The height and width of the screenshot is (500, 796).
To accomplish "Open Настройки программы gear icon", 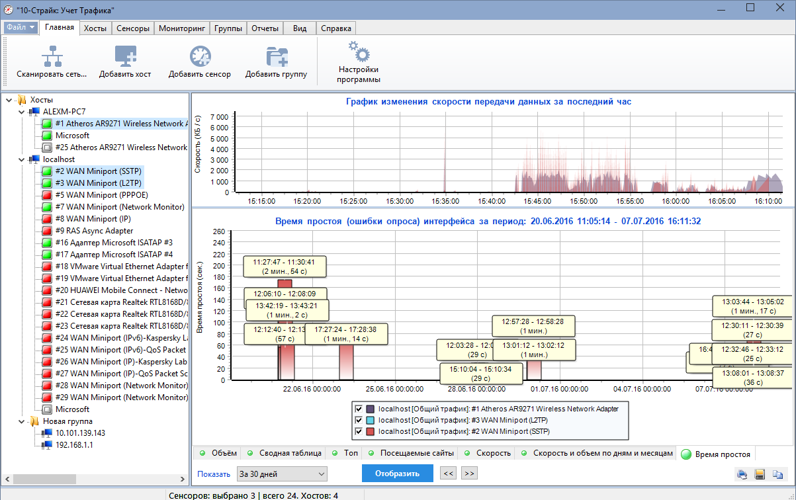I will tap(358, 52).
